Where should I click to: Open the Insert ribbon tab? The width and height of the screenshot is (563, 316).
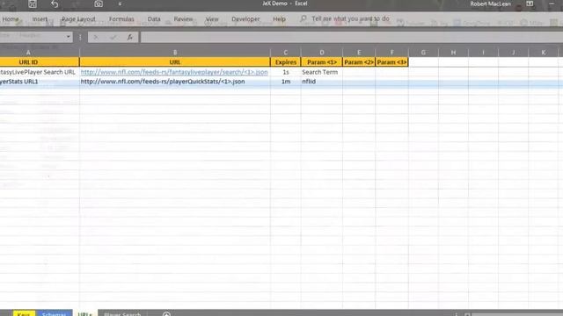[x=40, y=19]
